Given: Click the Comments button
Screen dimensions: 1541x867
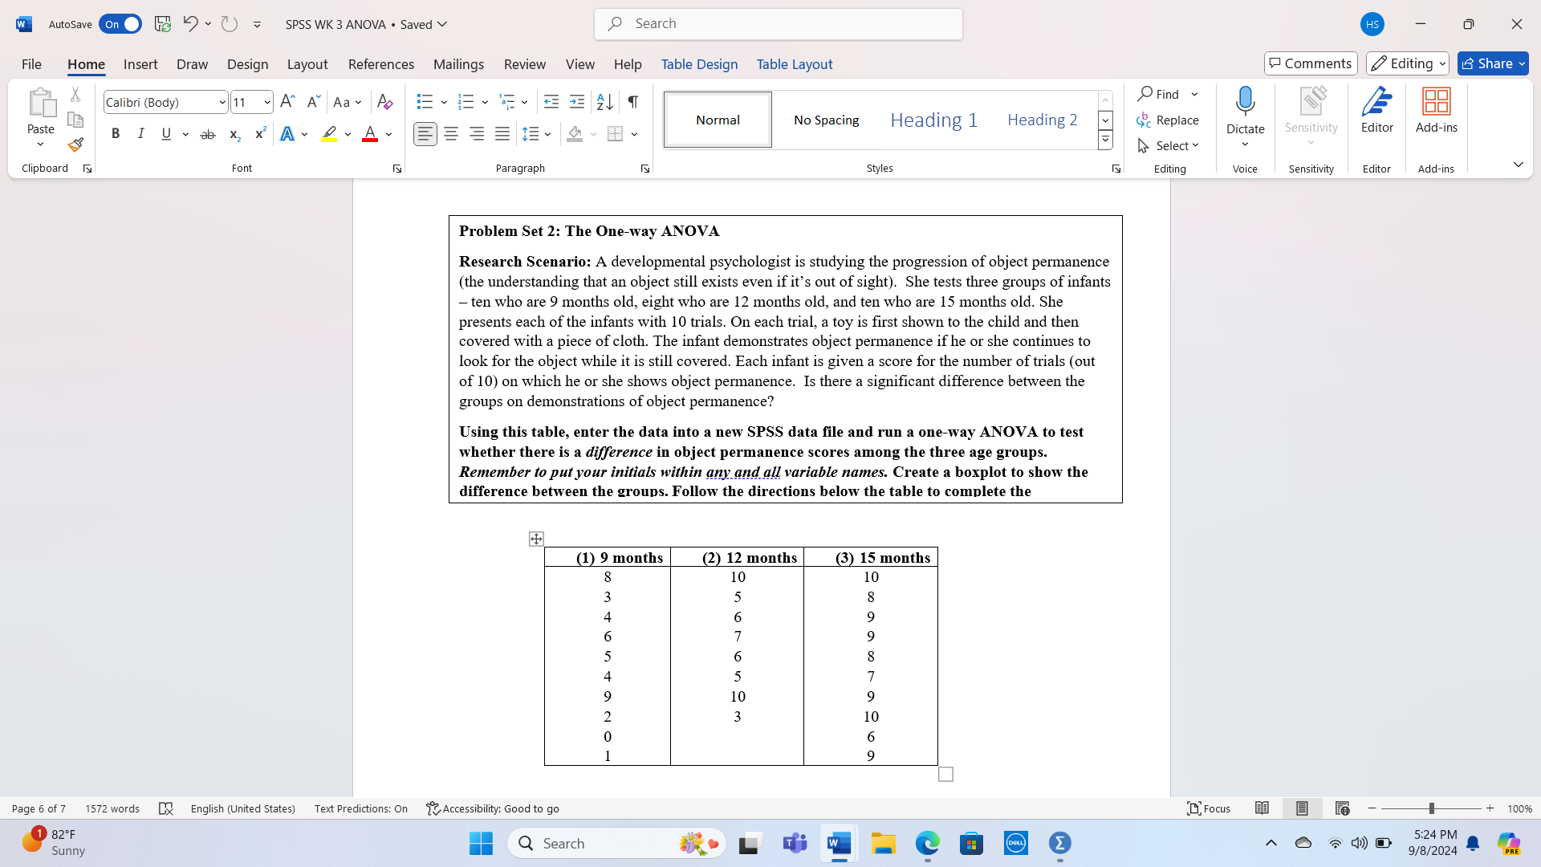Looking at the screenshot, I should coord(1311,63).
